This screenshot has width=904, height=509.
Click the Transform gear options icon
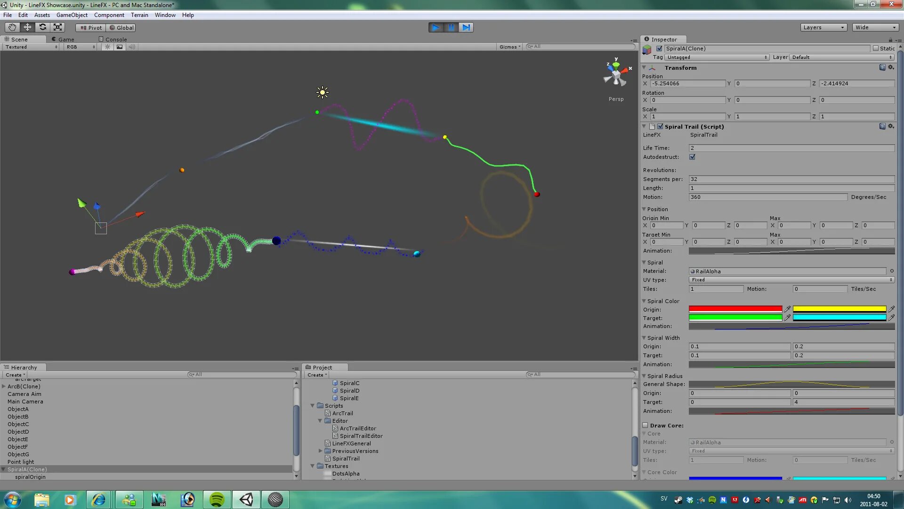(891, 67)
